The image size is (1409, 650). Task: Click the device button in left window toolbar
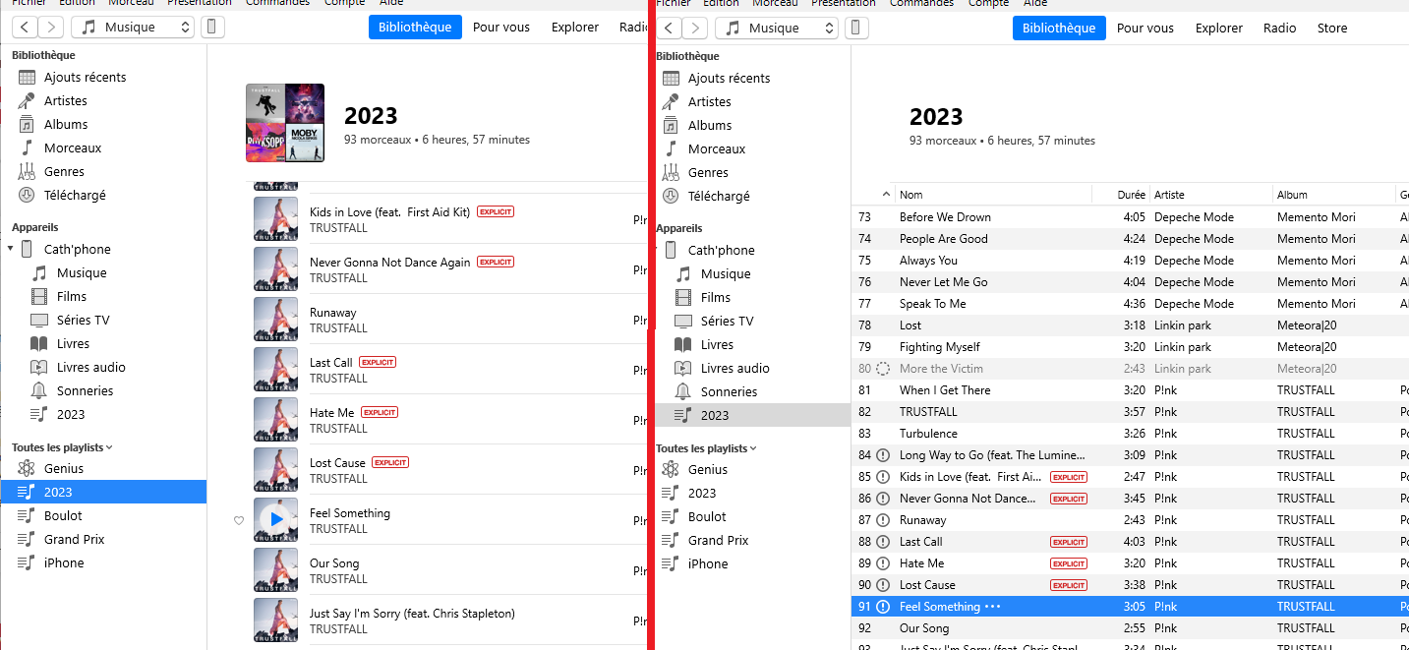[212, 28]
